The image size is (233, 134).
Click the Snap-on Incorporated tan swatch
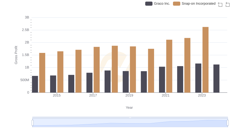coord(176,3)
